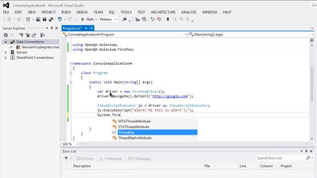This screenshot has width=317, height=178.
Task: Click the Undo arrow icon
Action: pyautogui.click(x=59, y=19)
